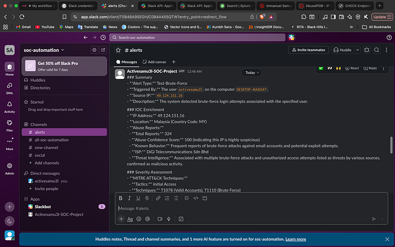Open more channel options menu
The height and width of the screenshot is (247, 395).
(x=387, y=50)
